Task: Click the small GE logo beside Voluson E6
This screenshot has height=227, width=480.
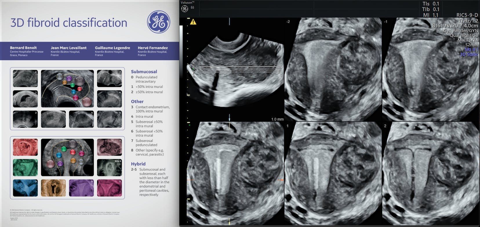Action: click(185, 9)
